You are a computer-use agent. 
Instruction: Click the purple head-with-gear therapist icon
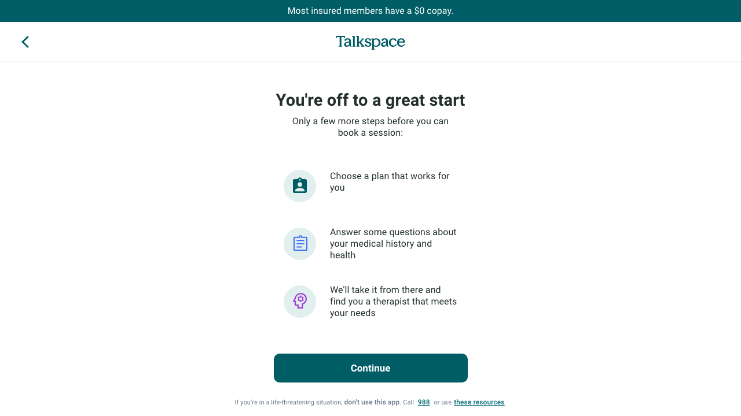(x=299, y=301)
